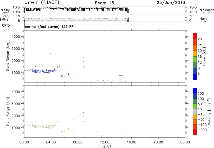Click the "12" power color bar label

coord(200,63)
